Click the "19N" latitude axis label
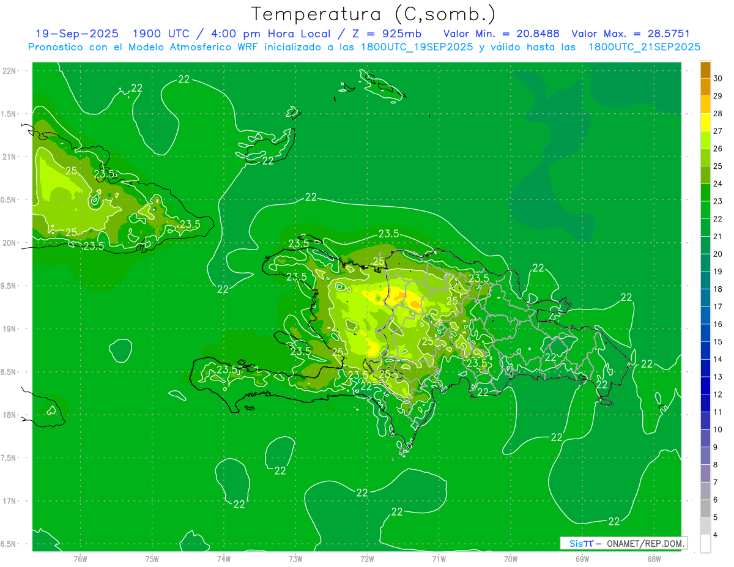Image resolution: width=734 pixels, height=567 pixels. [10, 329]
